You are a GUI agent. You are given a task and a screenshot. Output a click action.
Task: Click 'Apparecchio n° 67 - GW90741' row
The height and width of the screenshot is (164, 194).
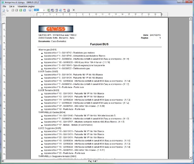click(74, 106)
